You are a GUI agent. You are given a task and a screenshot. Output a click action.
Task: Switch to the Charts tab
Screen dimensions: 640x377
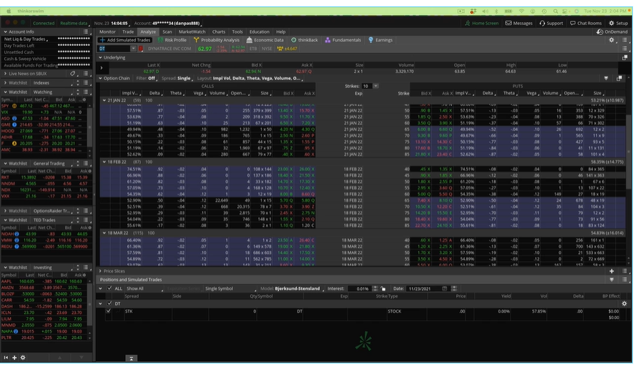(218, 32)
